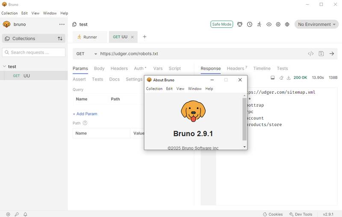Open the GET method dropdown
Screen dimensions: 342x217
[86, 54]
